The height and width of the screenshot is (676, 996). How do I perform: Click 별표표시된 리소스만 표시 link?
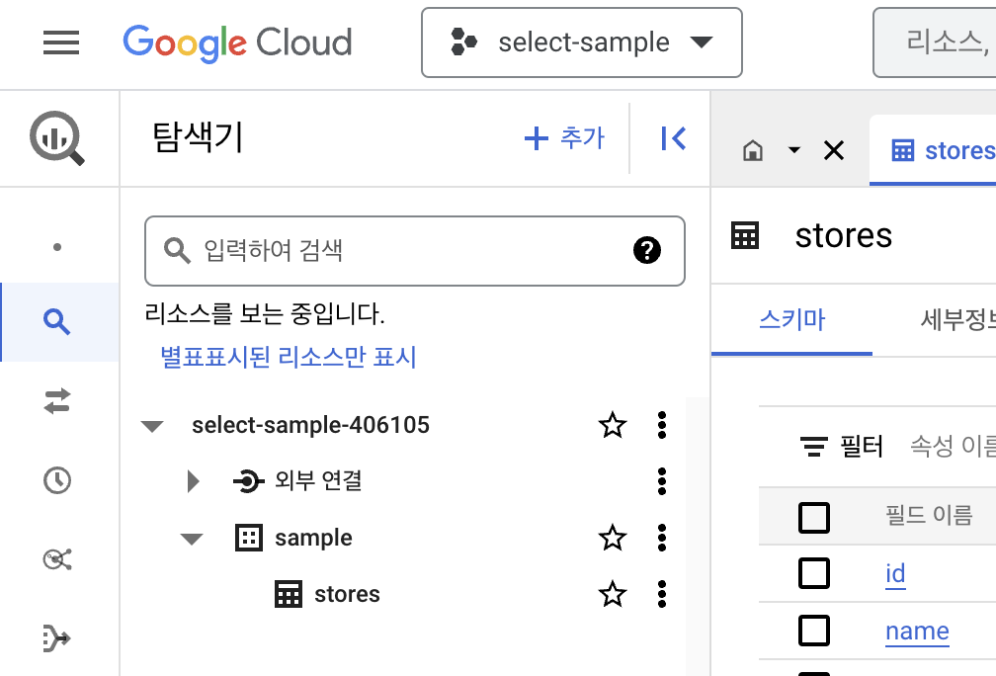coord(289,357)
